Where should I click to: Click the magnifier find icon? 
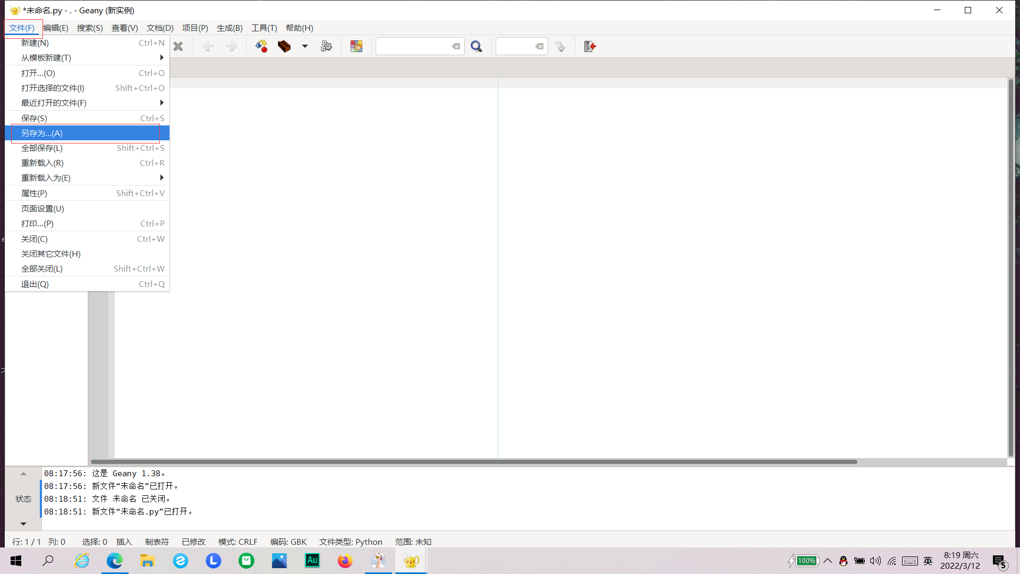(x=477, y=46)
